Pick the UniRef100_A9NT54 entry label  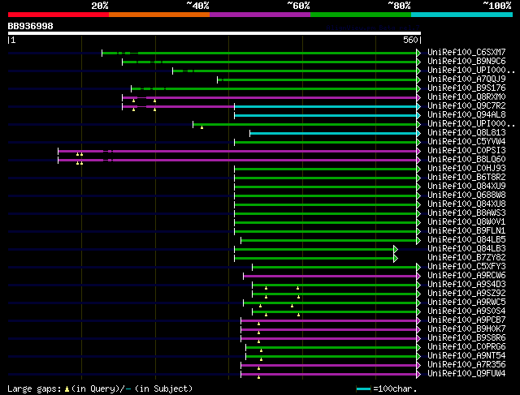point(466,356)
